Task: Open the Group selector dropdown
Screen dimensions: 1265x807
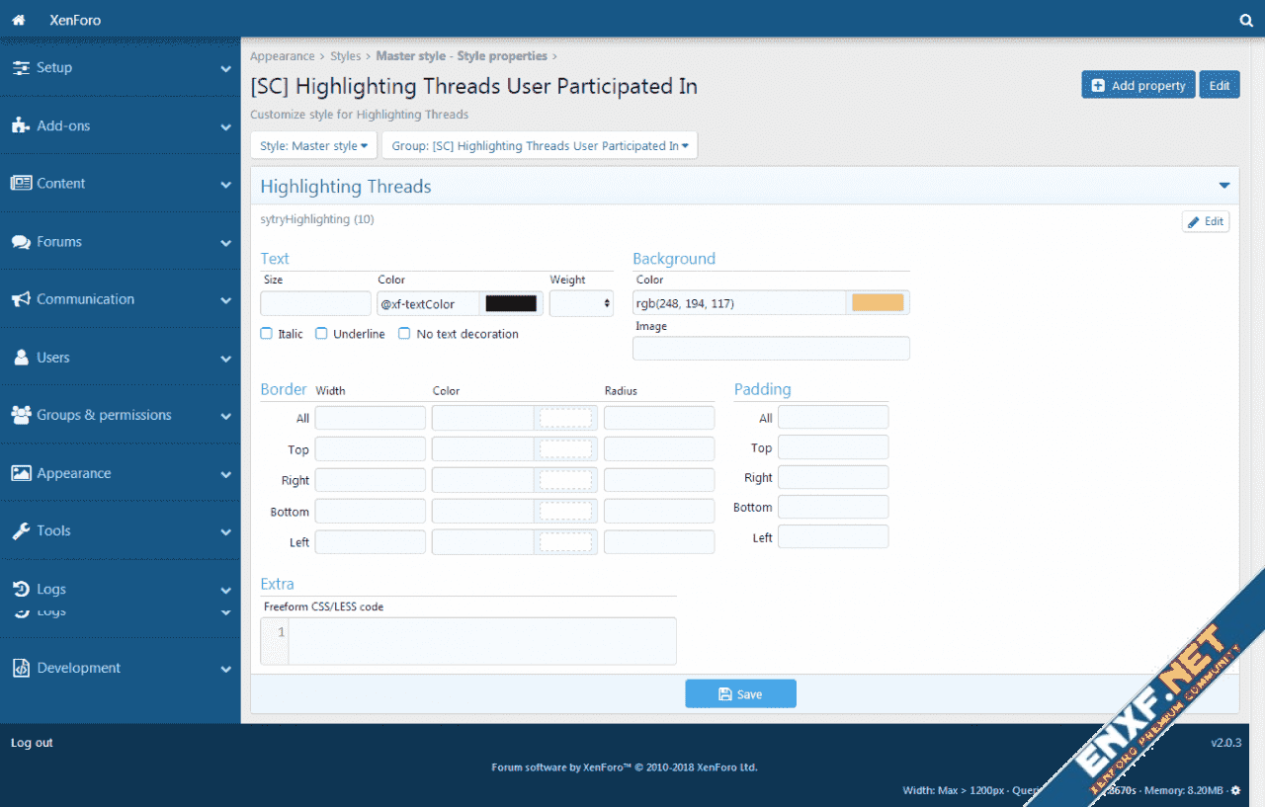Action: pyautogui.click(x=540, y=145)
